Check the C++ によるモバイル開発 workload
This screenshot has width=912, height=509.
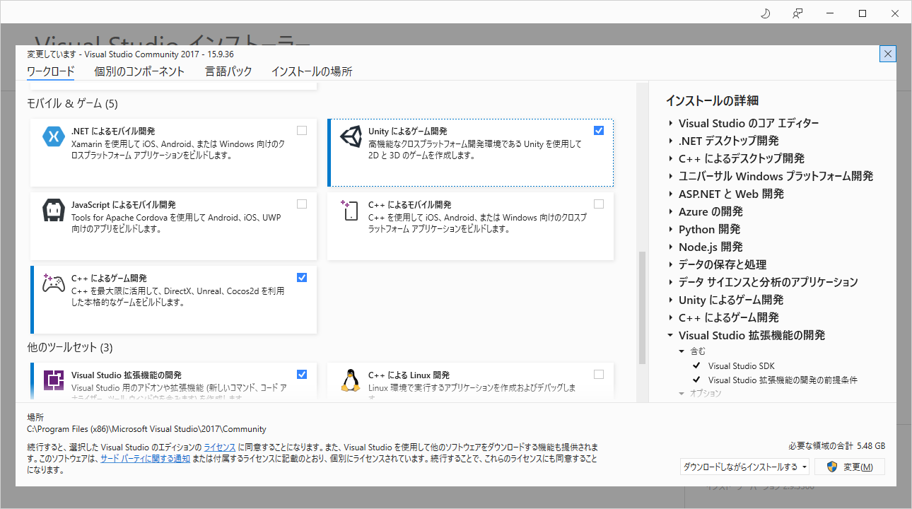point(599,204)
